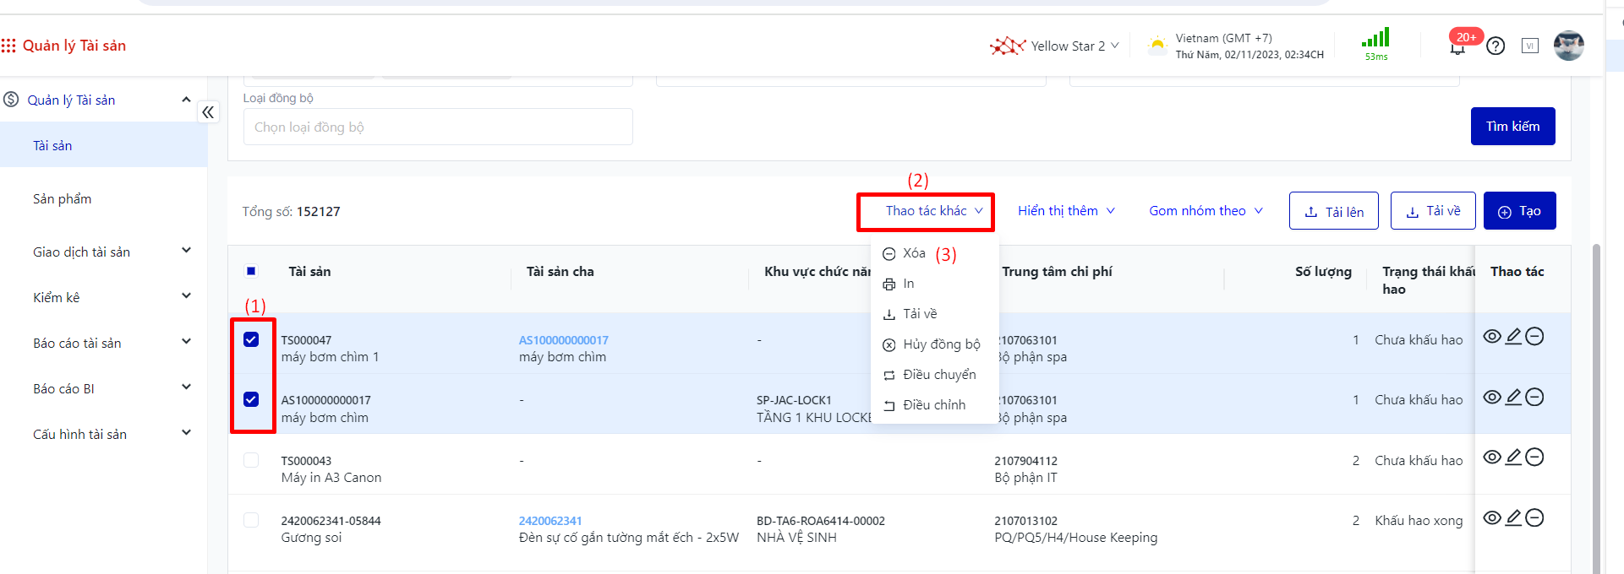Click the notification bell icon
The height and width of the screenshot is (574, 1624).
1457,47
